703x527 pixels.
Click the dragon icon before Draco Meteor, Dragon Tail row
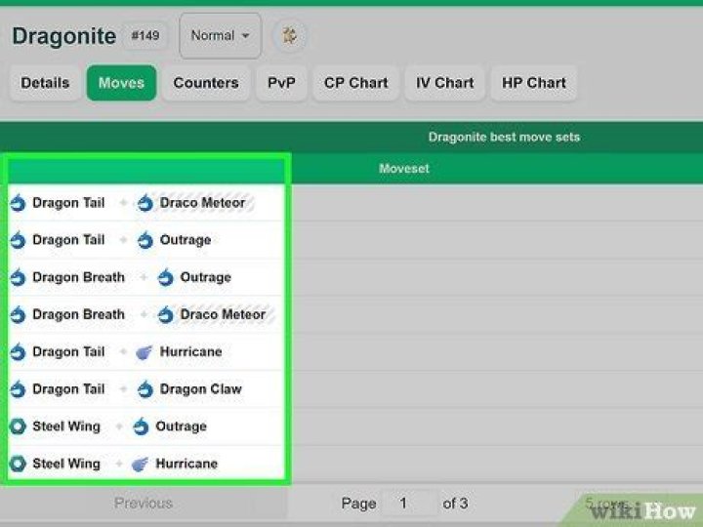coord(145,203)
